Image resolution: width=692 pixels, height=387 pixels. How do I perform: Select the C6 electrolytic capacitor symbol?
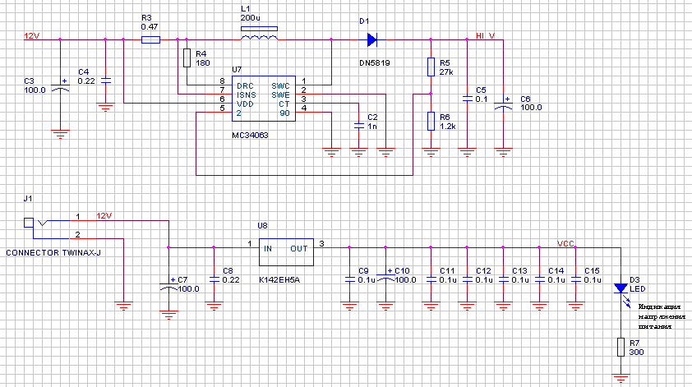coord(503,108)
